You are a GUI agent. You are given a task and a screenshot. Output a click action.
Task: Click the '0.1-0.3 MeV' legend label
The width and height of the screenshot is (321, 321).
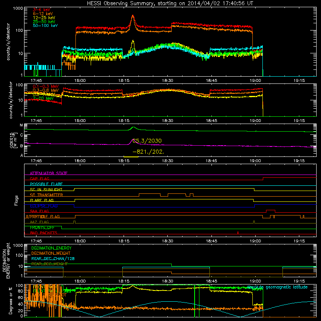(x=46, y=86)
